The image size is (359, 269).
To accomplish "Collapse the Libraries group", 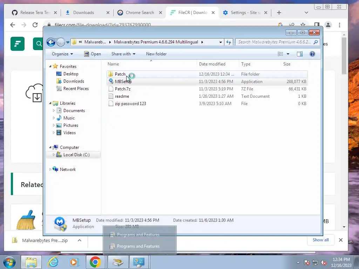I will pos(50,103).
